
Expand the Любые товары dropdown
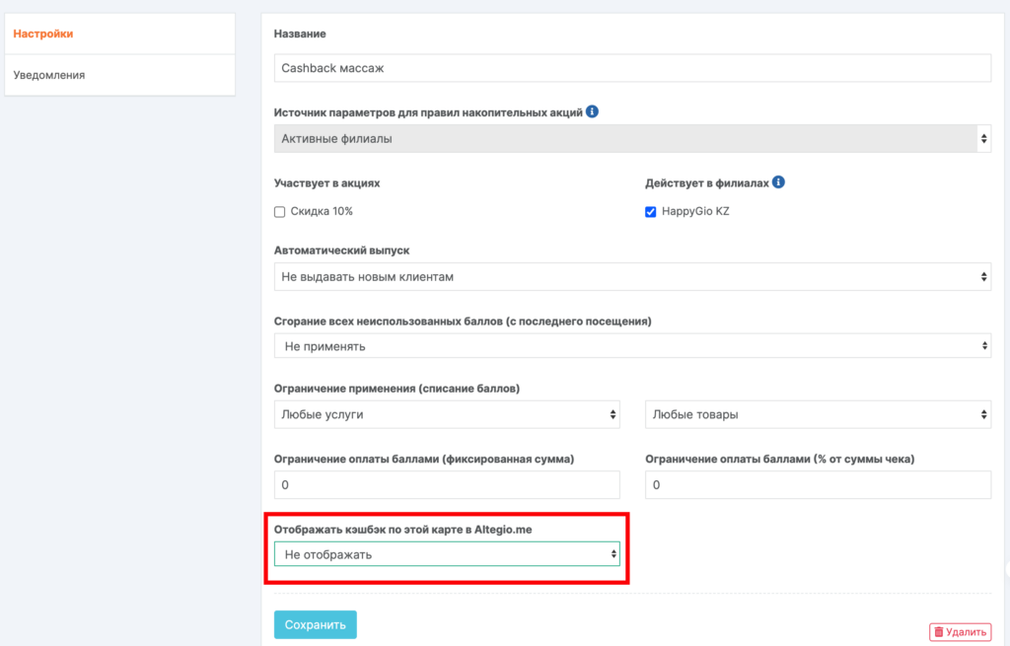tap(818, 414)
